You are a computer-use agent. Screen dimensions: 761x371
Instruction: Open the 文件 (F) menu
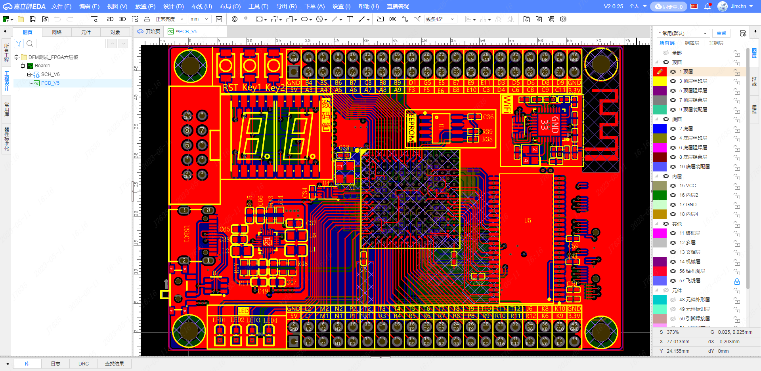(61, 6)
